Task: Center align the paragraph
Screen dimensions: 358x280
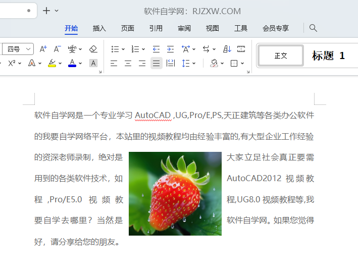Action: pyautogui.click(x=128, y=63)
